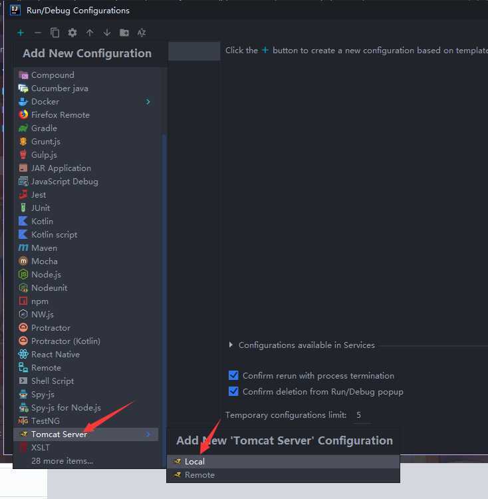The image size is (488, 499).
Task: Select the Cucumber java icon
Action: pyautogui.click(x=23, y=88)
